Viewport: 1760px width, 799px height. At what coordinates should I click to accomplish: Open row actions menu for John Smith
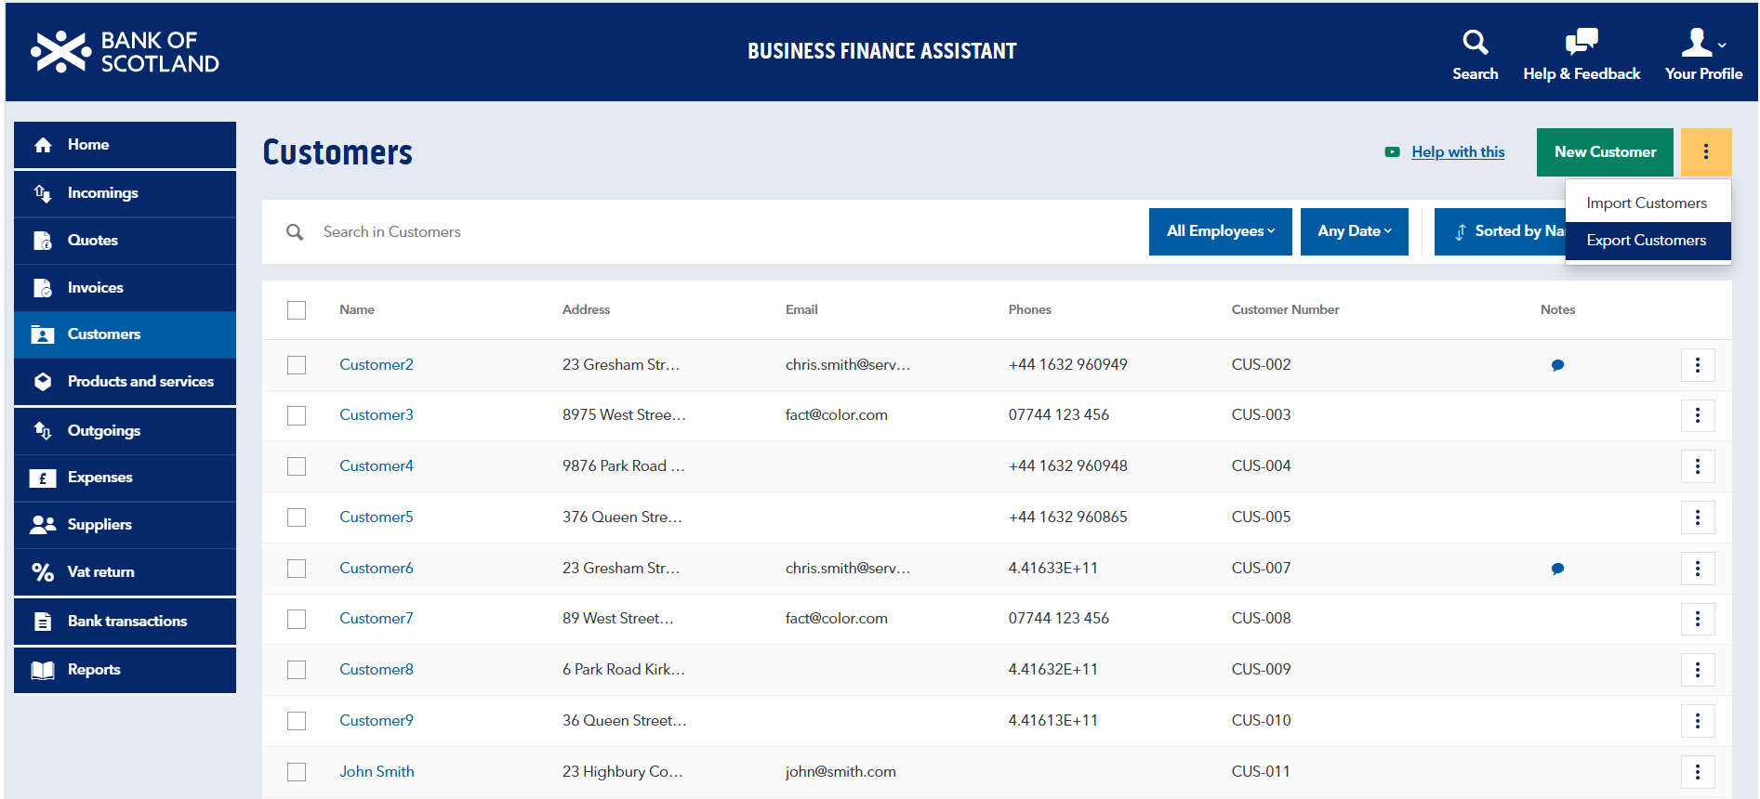(1698, 772)
